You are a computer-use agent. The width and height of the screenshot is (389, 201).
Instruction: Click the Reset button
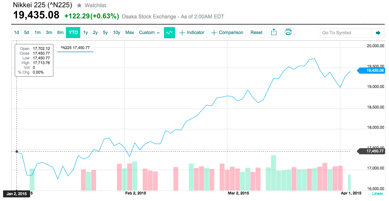click(x=256, y=33)
